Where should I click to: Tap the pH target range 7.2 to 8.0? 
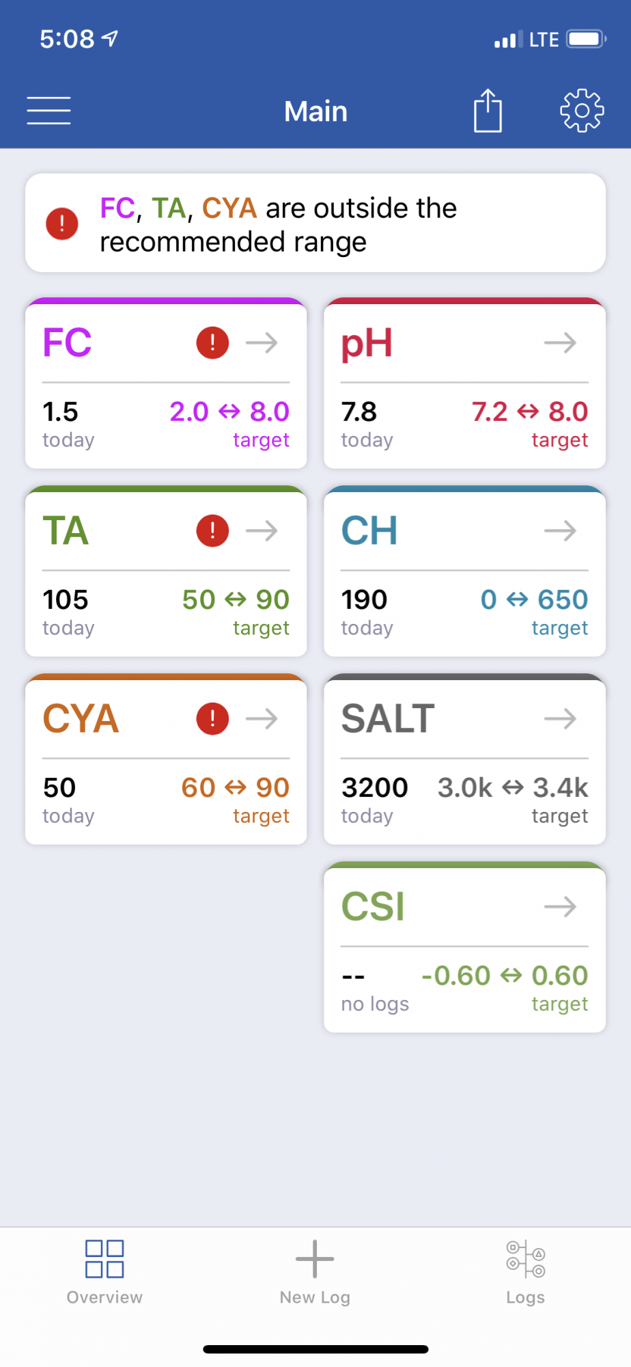(x=530, y=411)
